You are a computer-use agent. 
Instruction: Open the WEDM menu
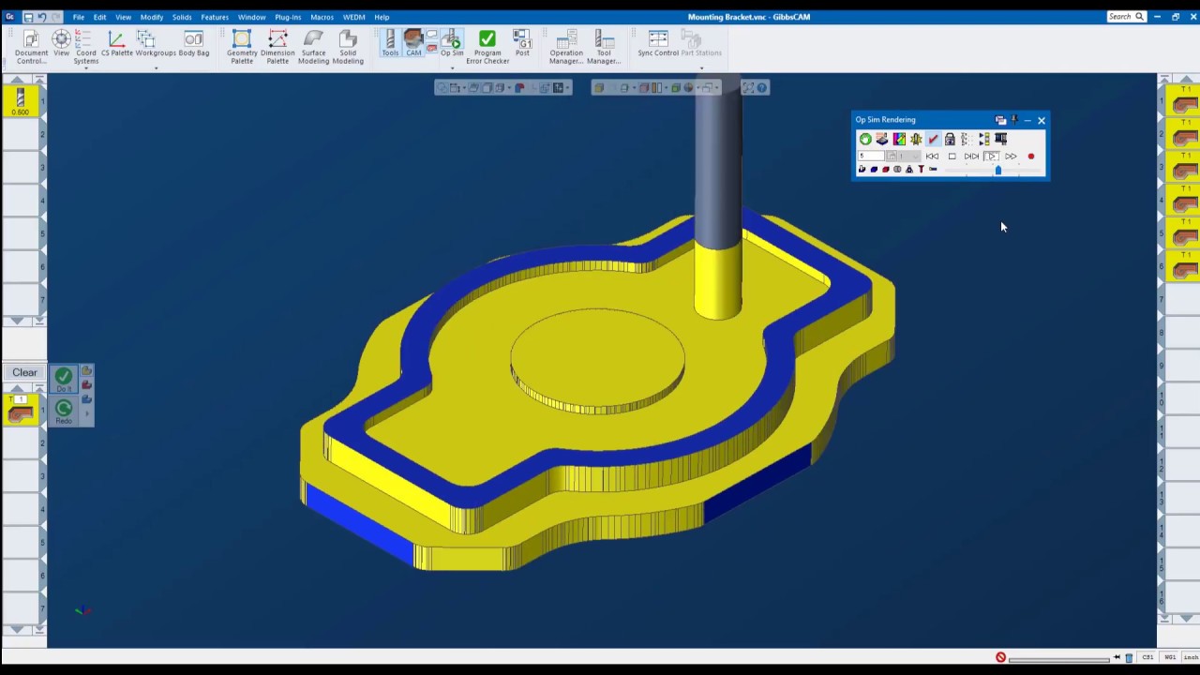[x=353, y=17]
